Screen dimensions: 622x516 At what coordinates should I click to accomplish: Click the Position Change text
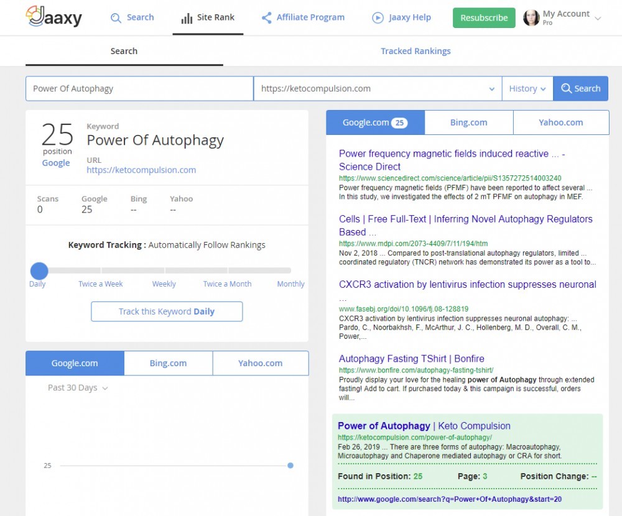559,476
